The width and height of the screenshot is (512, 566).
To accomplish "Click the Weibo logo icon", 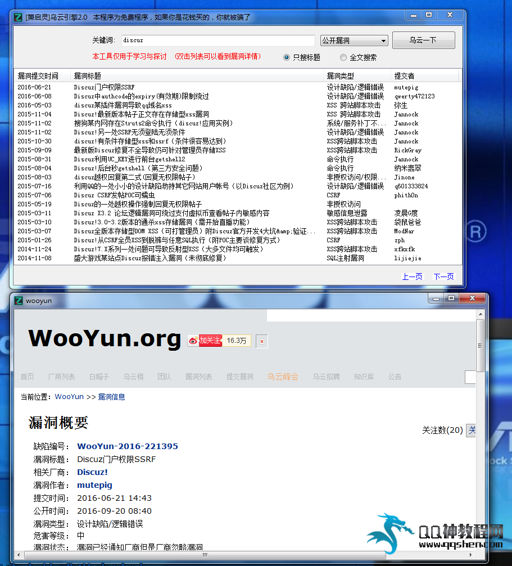I will [193, 341].
